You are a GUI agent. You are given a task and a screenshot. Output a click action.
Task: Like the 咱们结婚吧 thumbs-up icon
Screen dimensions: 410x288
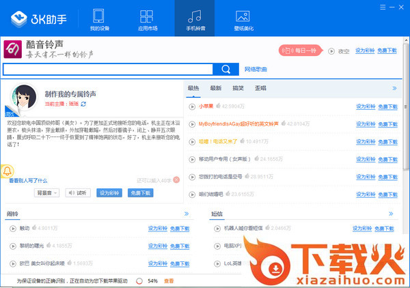pos(228,194)
